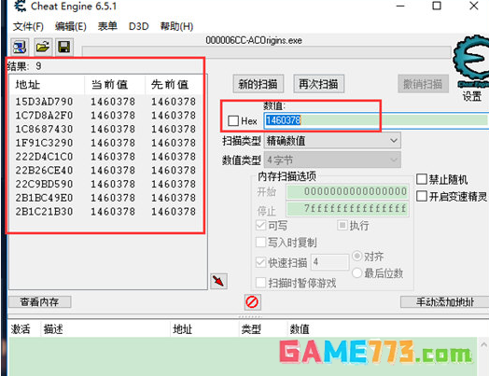Enable the 开启变速精灵 checkbox
Viewport: 489px width, 376px height.
(x=421, y=196)
